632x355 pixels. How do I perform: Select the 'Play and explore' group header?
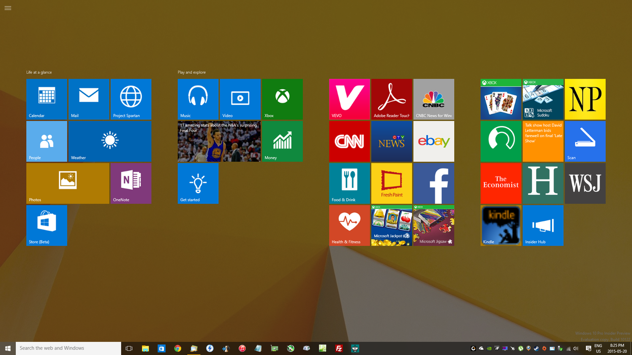[x=192, y=72]
